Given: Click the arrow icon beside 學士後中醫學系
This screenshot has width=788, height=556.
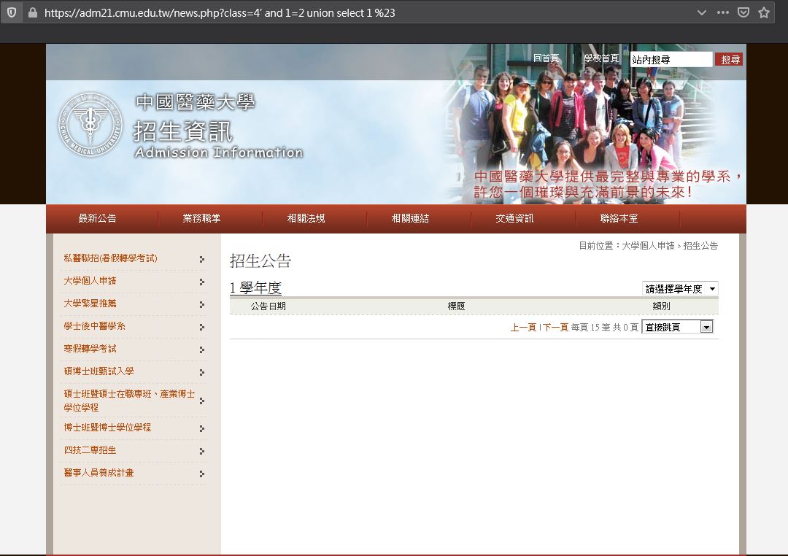Looking at the screenshot, I should coord(202,327).
